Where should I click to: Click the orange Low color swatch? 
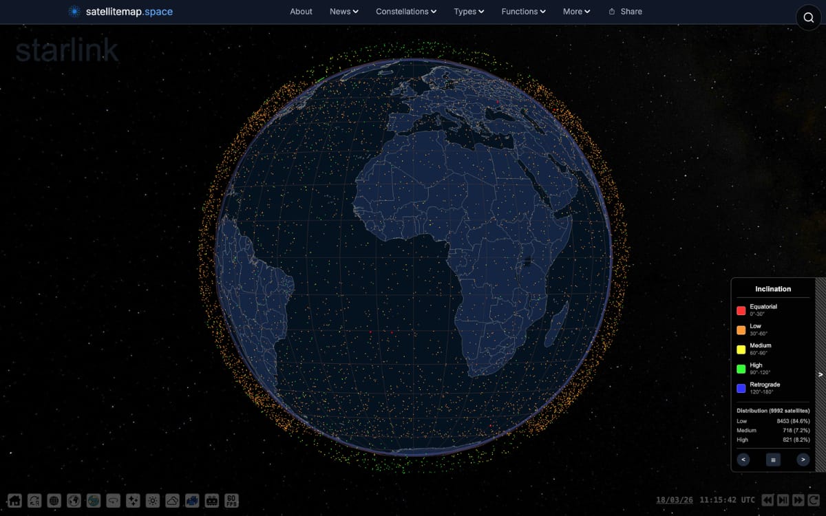(x=741, y=330)
